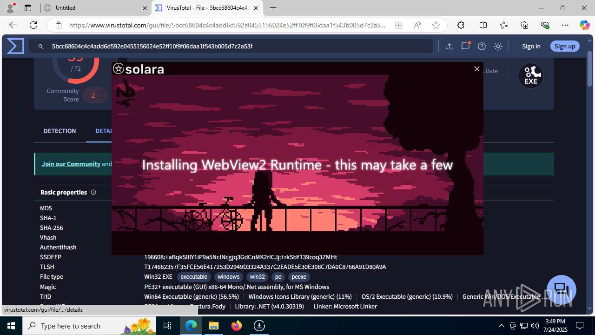595x335 pixels.
Task: Click the Sign up button
Action: pyautogui.click(x=565, y=46)
